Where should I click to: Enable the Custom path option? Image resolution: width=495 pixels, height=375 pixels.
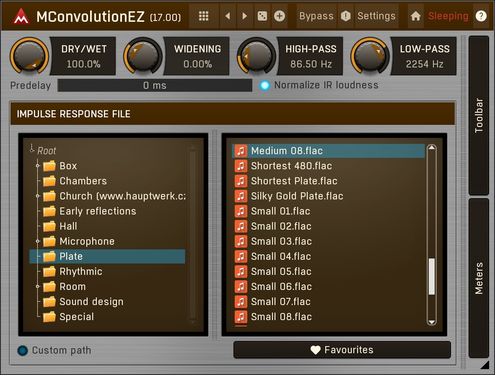[23, 351]
